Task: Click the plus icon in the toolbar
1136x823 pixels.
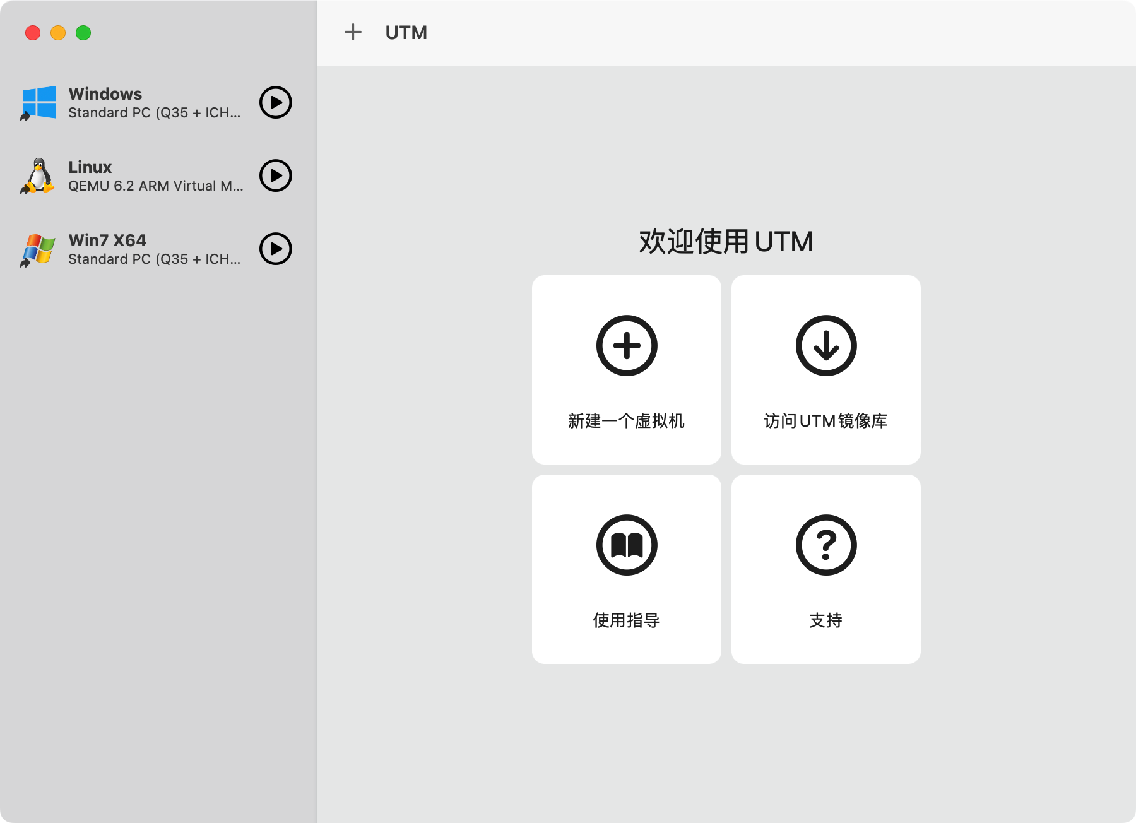Action: (353, 32)
